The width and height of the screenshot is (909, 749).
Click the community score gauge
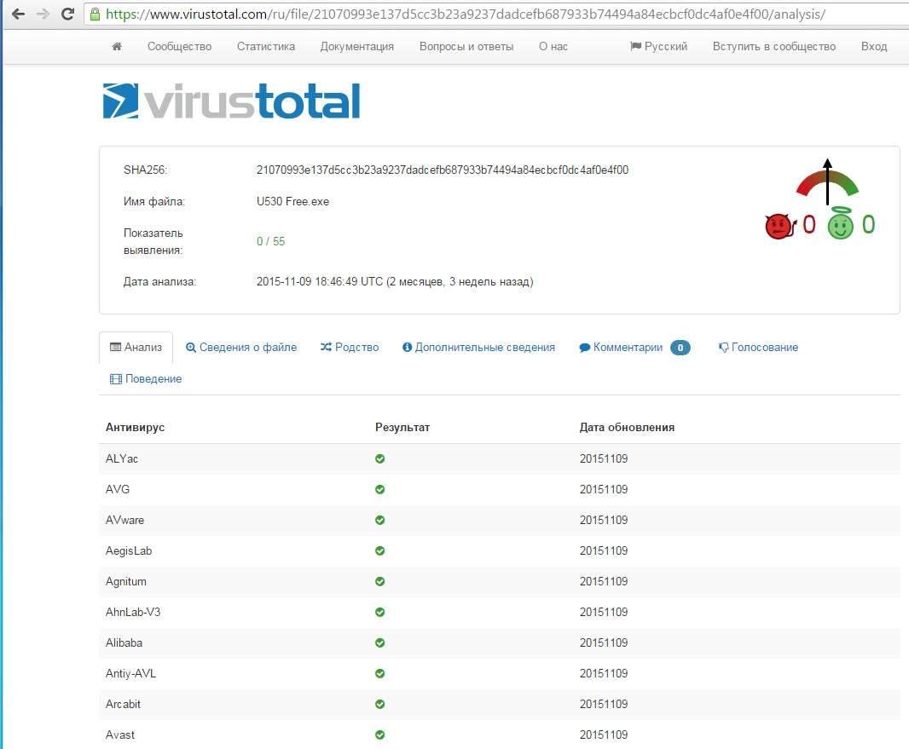click(x=827, y=181)
